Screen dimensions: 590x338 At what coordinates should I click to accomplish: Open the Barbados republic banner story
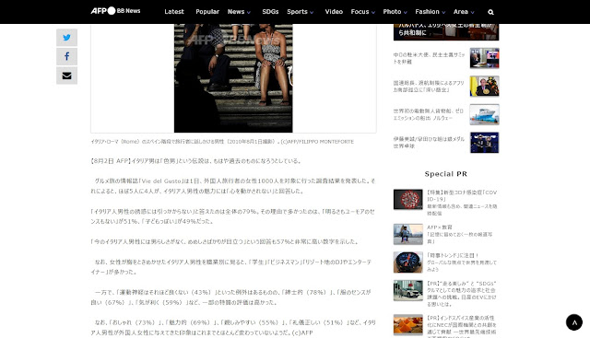(446, 32)
